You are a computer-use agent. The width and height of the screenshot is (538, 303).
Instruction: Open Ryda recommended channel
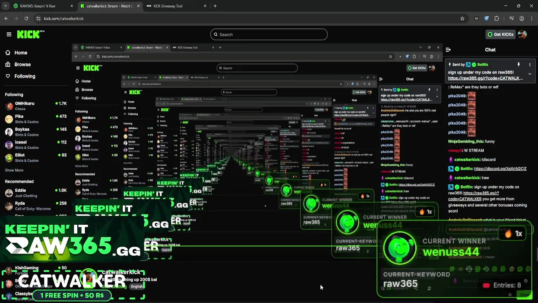[x=36, y=206]
